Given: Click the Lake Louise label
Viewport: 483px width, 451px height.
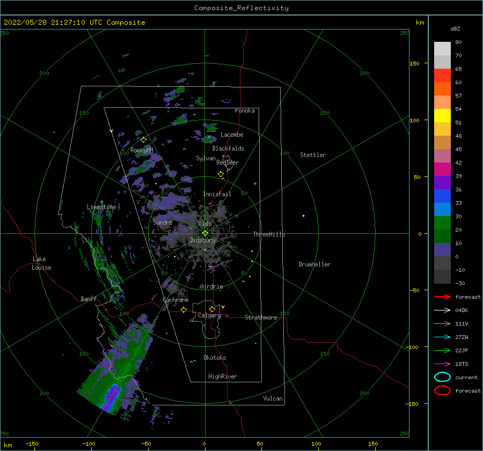Looking at the screenshot, I should [x=41, y=263].
